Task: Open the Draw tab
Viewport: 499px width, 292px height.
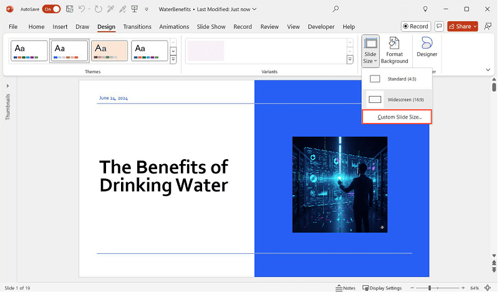Action: [82, 27]
